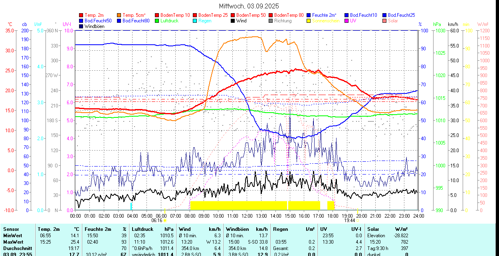Click the Luftdruck column header in table

click(143, 229)
